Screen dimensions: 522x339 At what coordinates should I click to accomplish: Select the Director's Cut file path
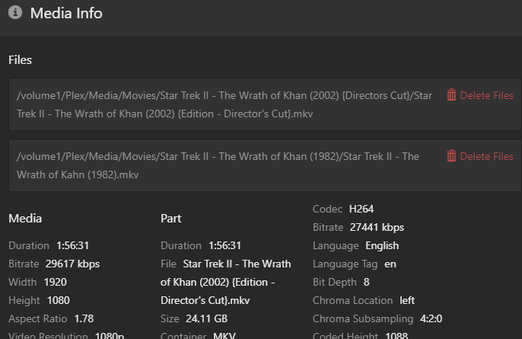(x=224, y=104)
